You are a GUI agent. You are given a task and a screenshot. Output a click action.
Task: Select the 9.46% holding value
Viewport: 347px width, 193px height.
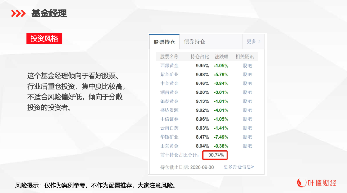[202, 84]
